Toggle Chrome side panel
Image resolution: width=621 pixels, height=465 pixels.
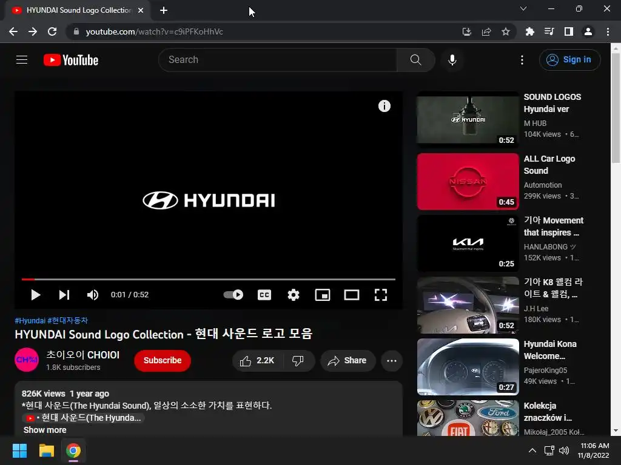(569, 31)
